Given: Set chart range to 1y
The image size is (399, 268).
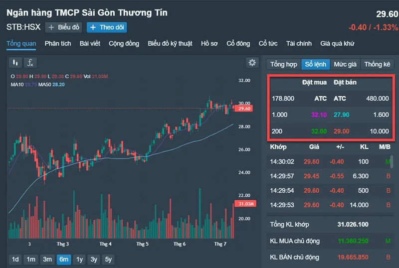Looking at the screenshot, I should [80, 260].
